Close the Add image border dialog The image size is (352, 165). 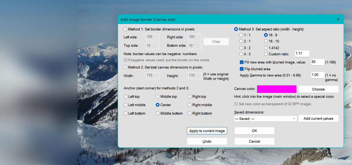338,19
